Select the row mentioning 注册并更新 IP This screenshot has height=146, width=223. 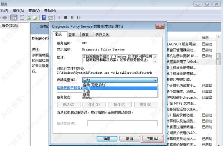coord(191,56)
